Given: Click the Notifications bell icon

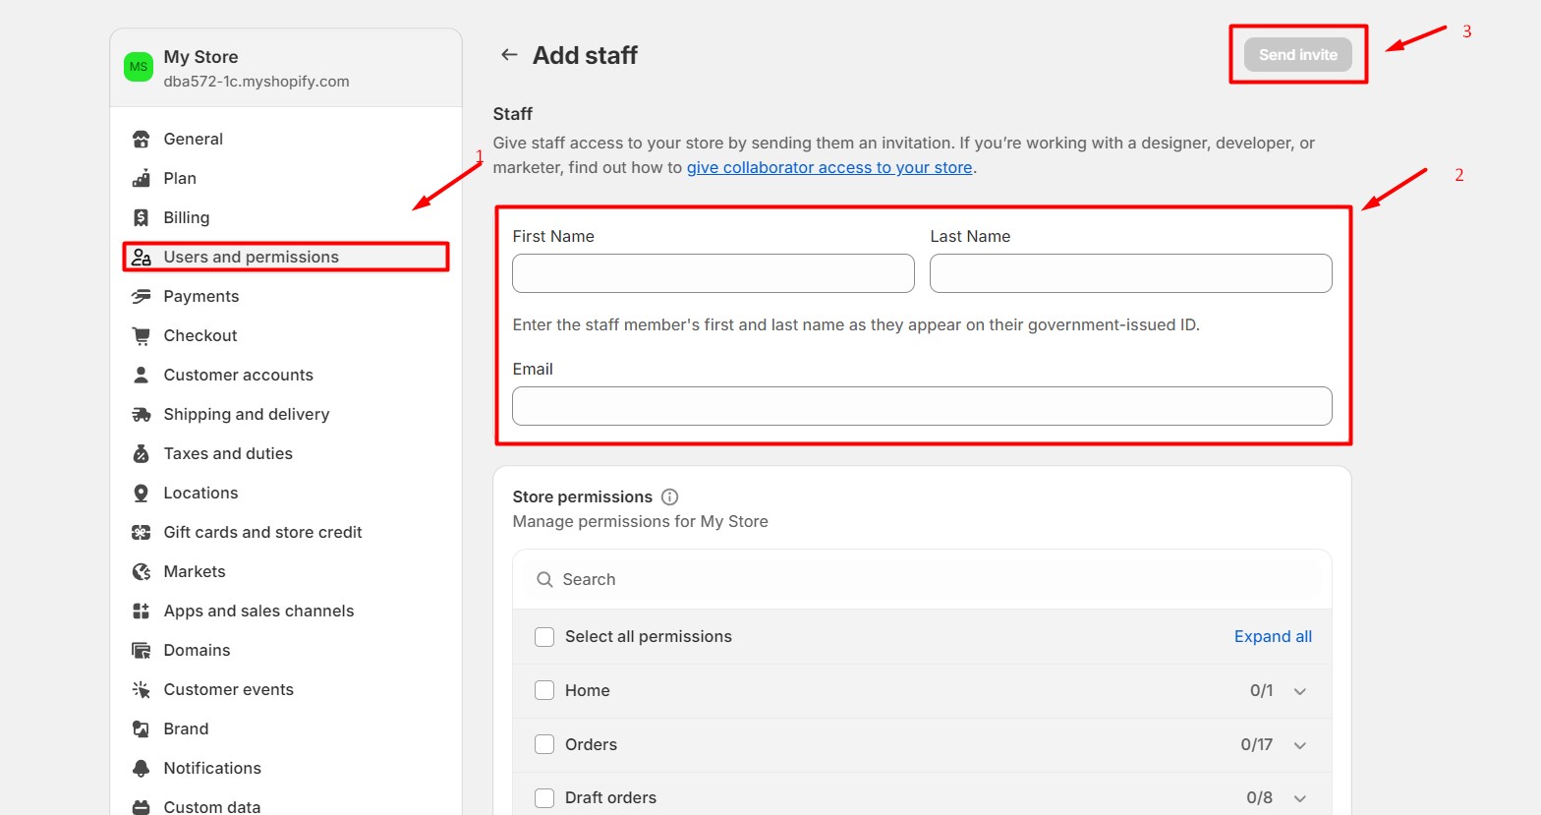Looking at the screenshot, I should 141,768.
